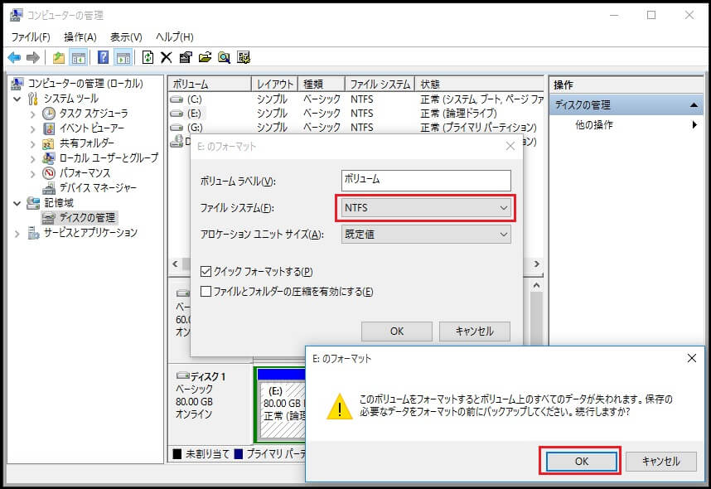Click the イベント ビューアー icon in tree
Viewport: 711px width, 489px height.
(49, 128)
